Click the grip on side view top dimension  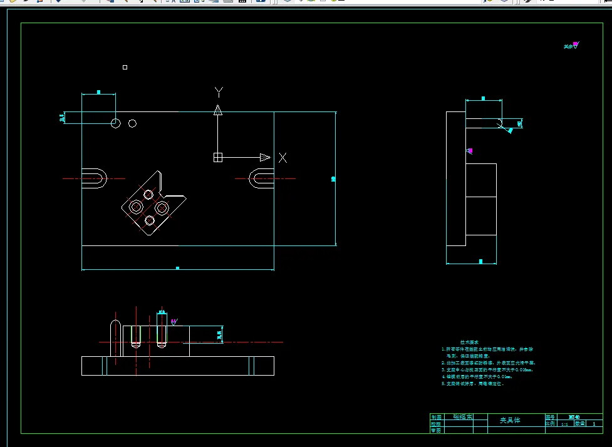point(483,99)
